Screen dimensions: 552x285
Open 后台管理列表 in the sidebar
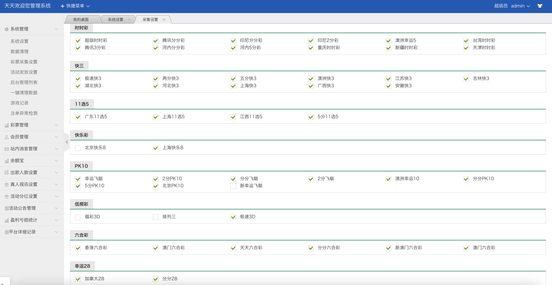pyautogui.click(x=24, y=82)
